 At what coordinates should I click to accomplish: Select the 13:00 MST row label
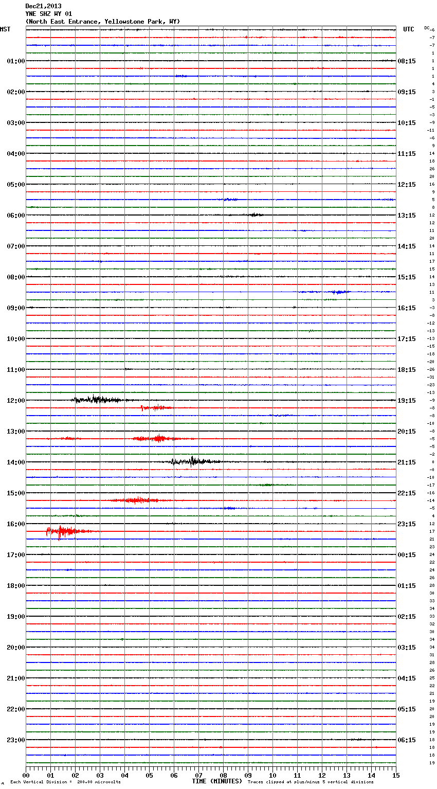[16, 432]
